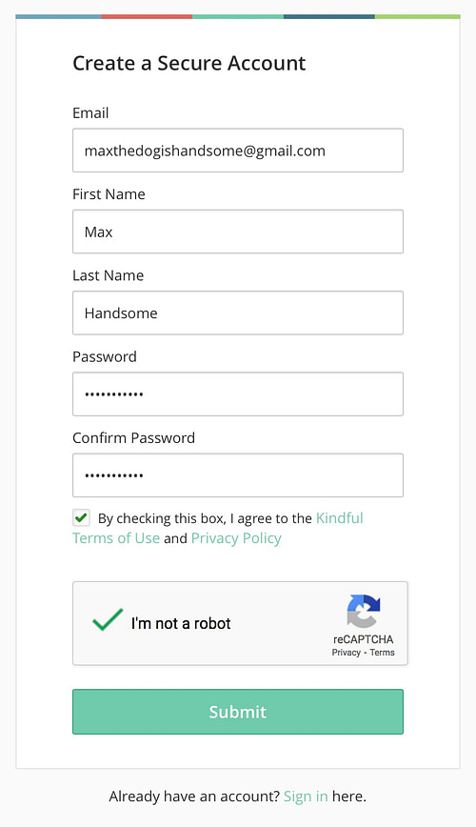Click the reCAPTCHA logo icon
Screen dimensions: 476x827
click(364, 611)
